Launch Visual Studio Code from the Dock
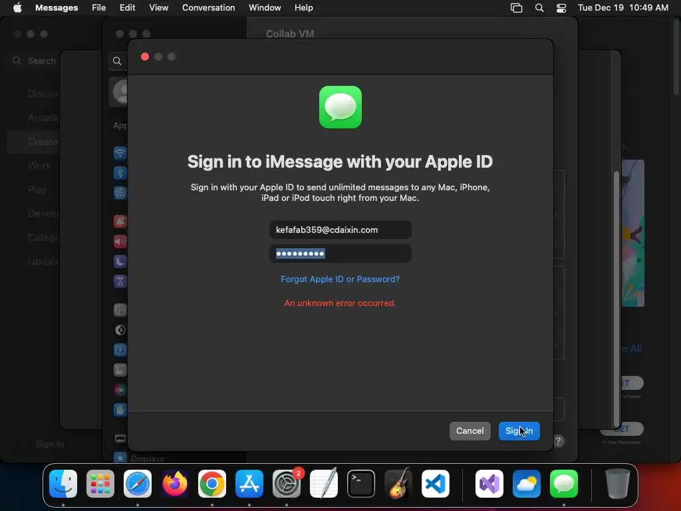 pyautogui.click(x=435, y=483)
